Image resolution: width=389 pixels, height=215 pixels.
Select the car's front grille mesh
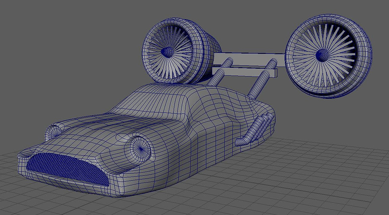coord(68,169)
